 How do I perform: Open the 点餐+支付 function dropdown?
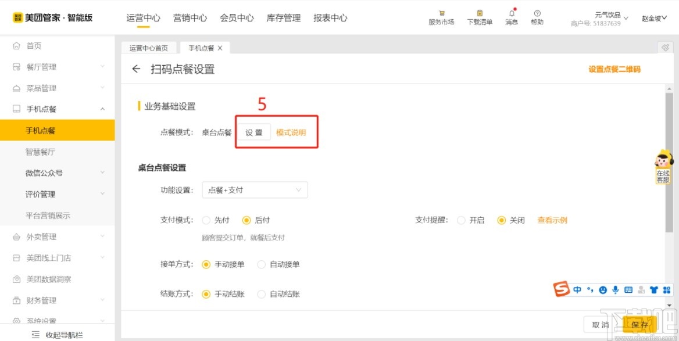point(254,190)
